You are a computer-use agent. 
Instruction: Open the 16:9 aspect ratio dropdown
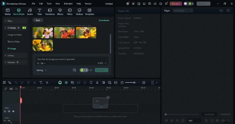pyautogui.click(x=194, y=120)
